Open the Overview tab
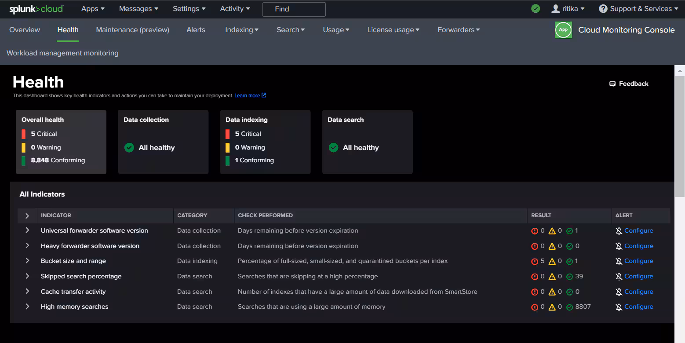The height and width of the screenshot is (343, 685). (25, 30)
